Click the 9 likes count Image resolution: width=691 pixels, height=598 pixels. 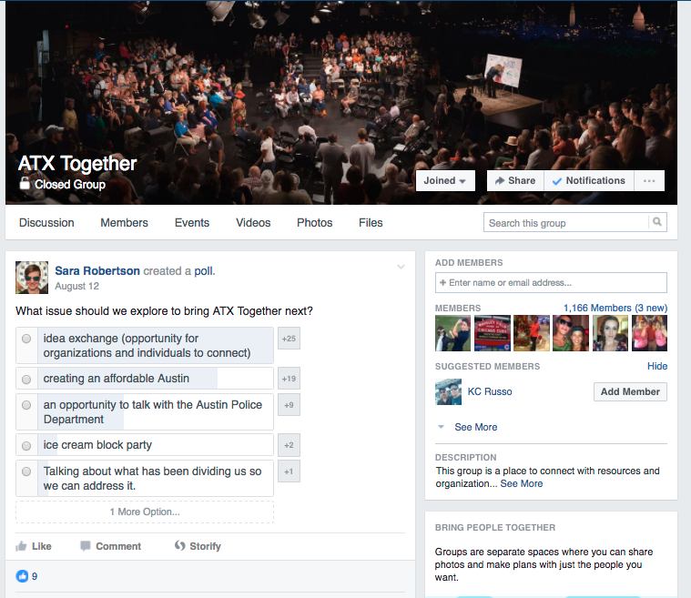pos(35,576)
